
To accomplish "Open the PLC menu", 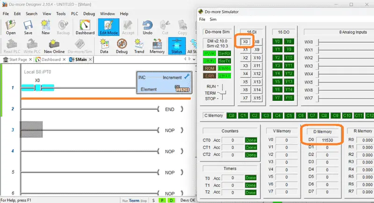I will pos(74,14).
